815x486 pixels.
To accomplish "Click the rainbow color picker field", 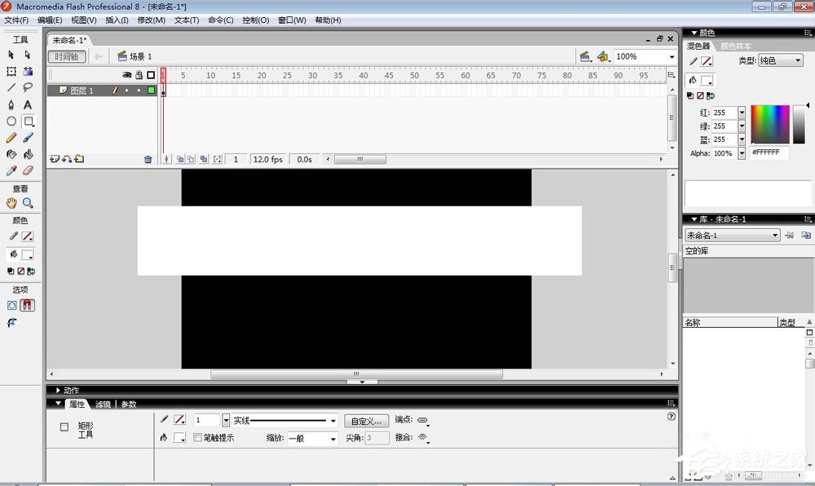I will click(x=769, y=125).
